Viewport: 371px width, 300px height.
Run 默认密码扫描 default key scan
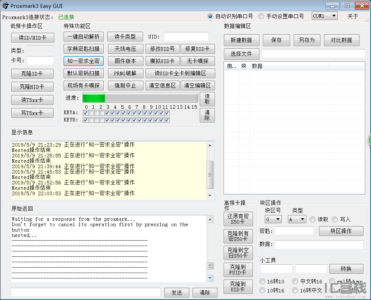tap(83, 73)
